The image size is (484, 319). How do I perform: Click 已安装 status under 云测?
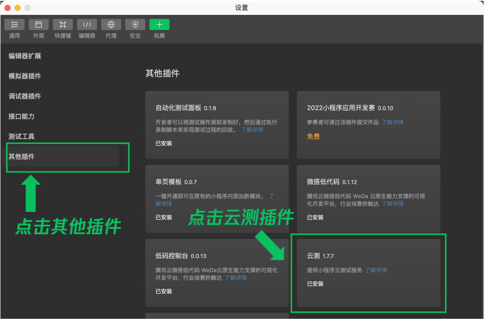315,284
